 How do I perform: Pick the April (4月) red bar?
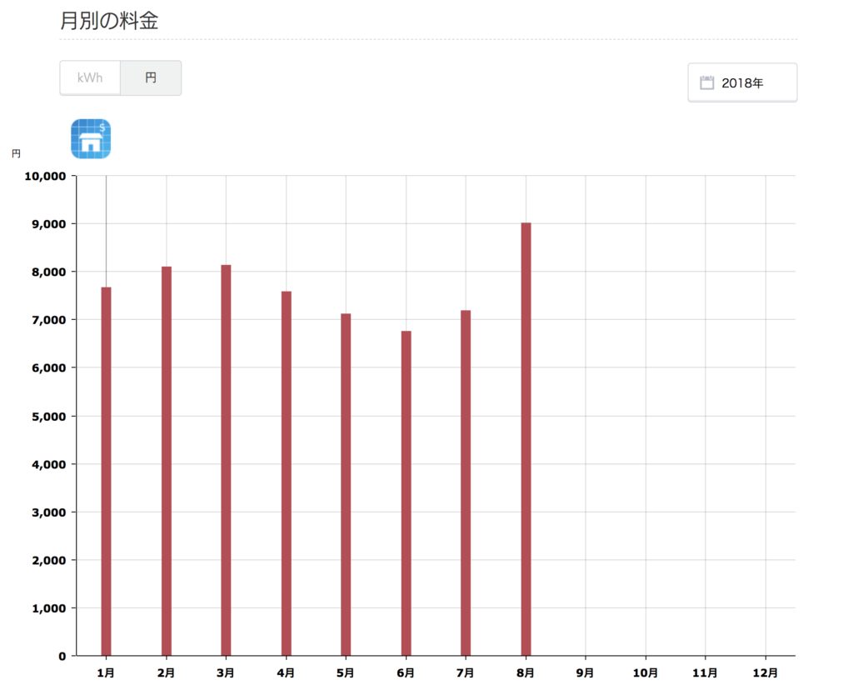click(287, 473)
